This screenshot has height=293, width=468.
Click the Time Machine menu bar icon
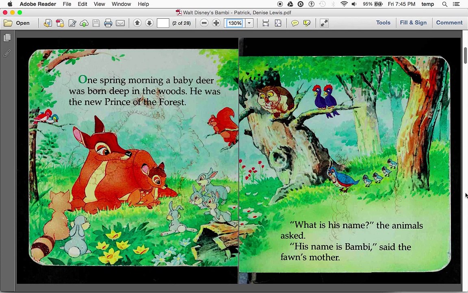coord(322,4)
